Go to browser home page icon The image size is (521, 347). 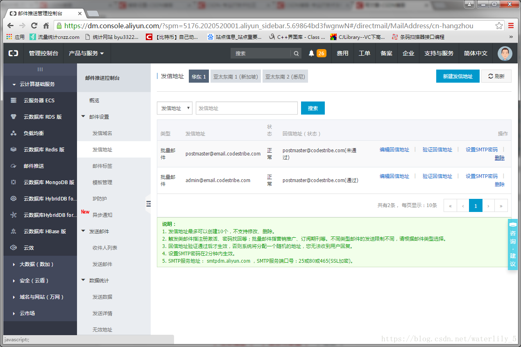[46, 25]
